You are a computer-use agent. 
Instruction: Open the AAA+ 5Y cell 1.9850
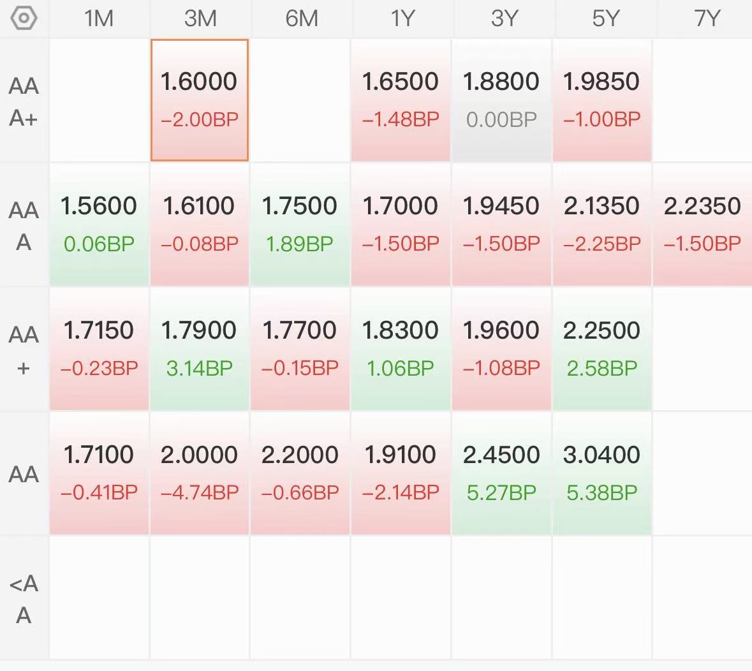click(x=602, y=100)
